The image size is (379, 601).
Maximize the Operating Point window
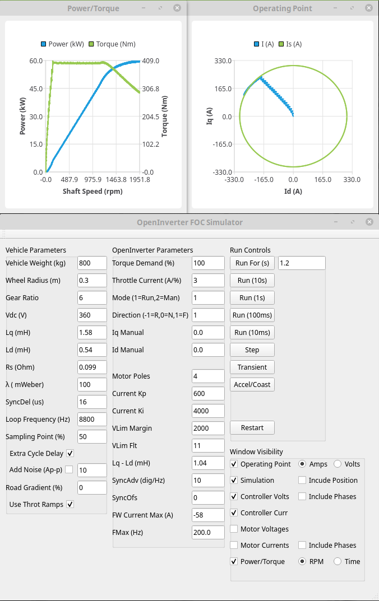click(x=352, y=8)
